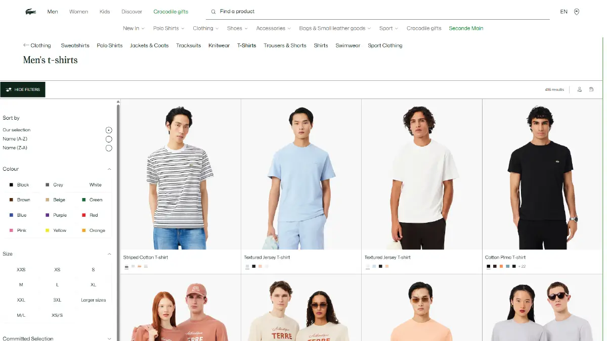Open the shopping bag icon
This screenshot has width=607, height=341.
(x=591, y=89)
